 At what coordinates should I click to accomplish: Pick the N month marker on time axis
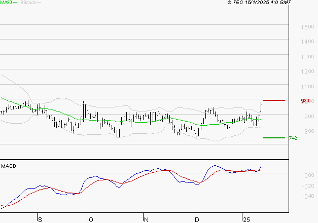(146, 219)
